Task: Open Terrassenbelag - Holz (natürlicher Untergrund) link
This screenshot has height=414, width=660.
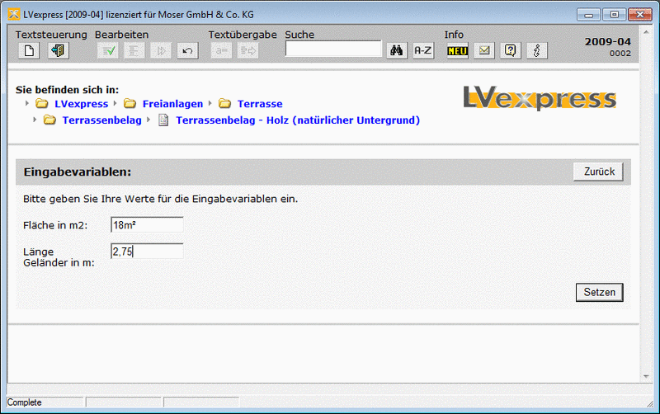Action: [298, 120]
